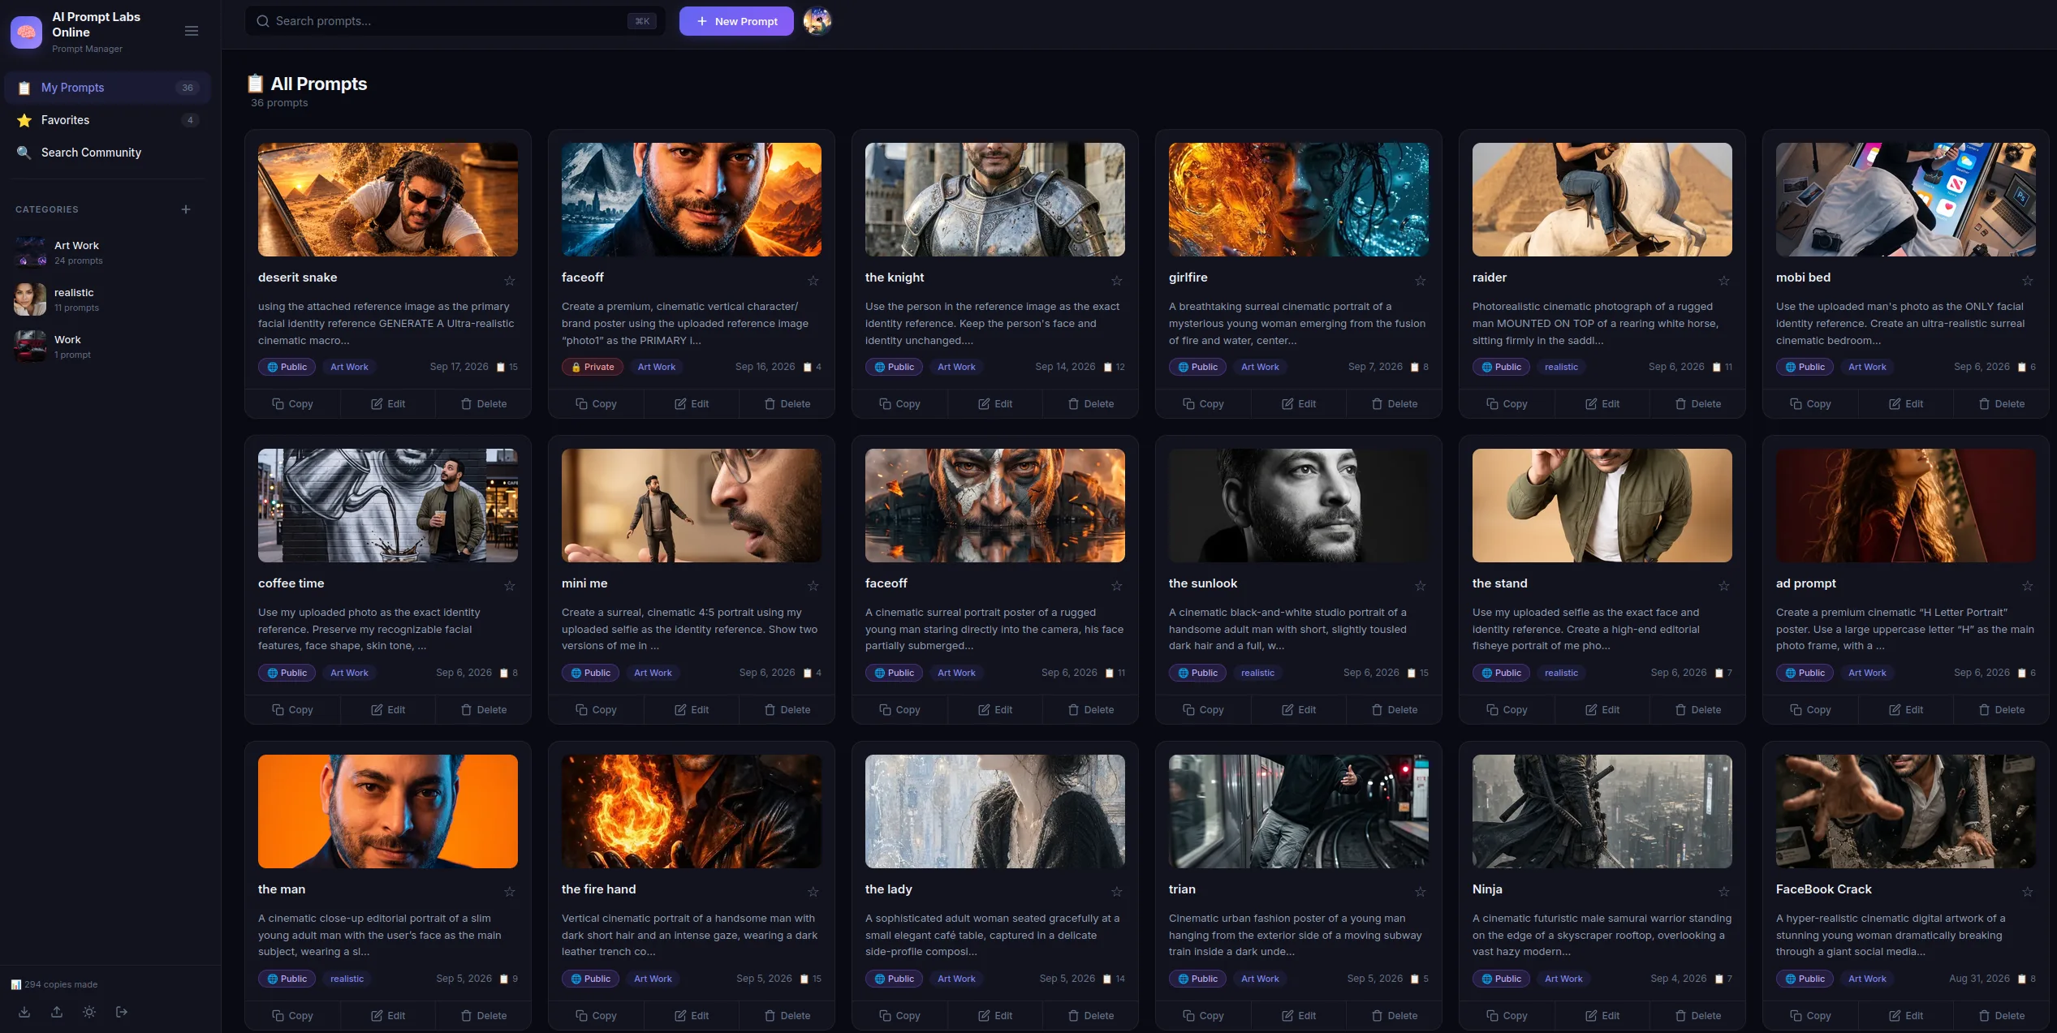Add a new category with the plus icon

point(186,209)
